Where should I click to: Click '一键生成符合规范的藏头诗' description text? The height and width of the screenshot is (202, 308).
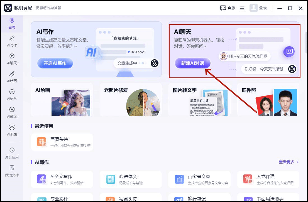coord(70,146)
